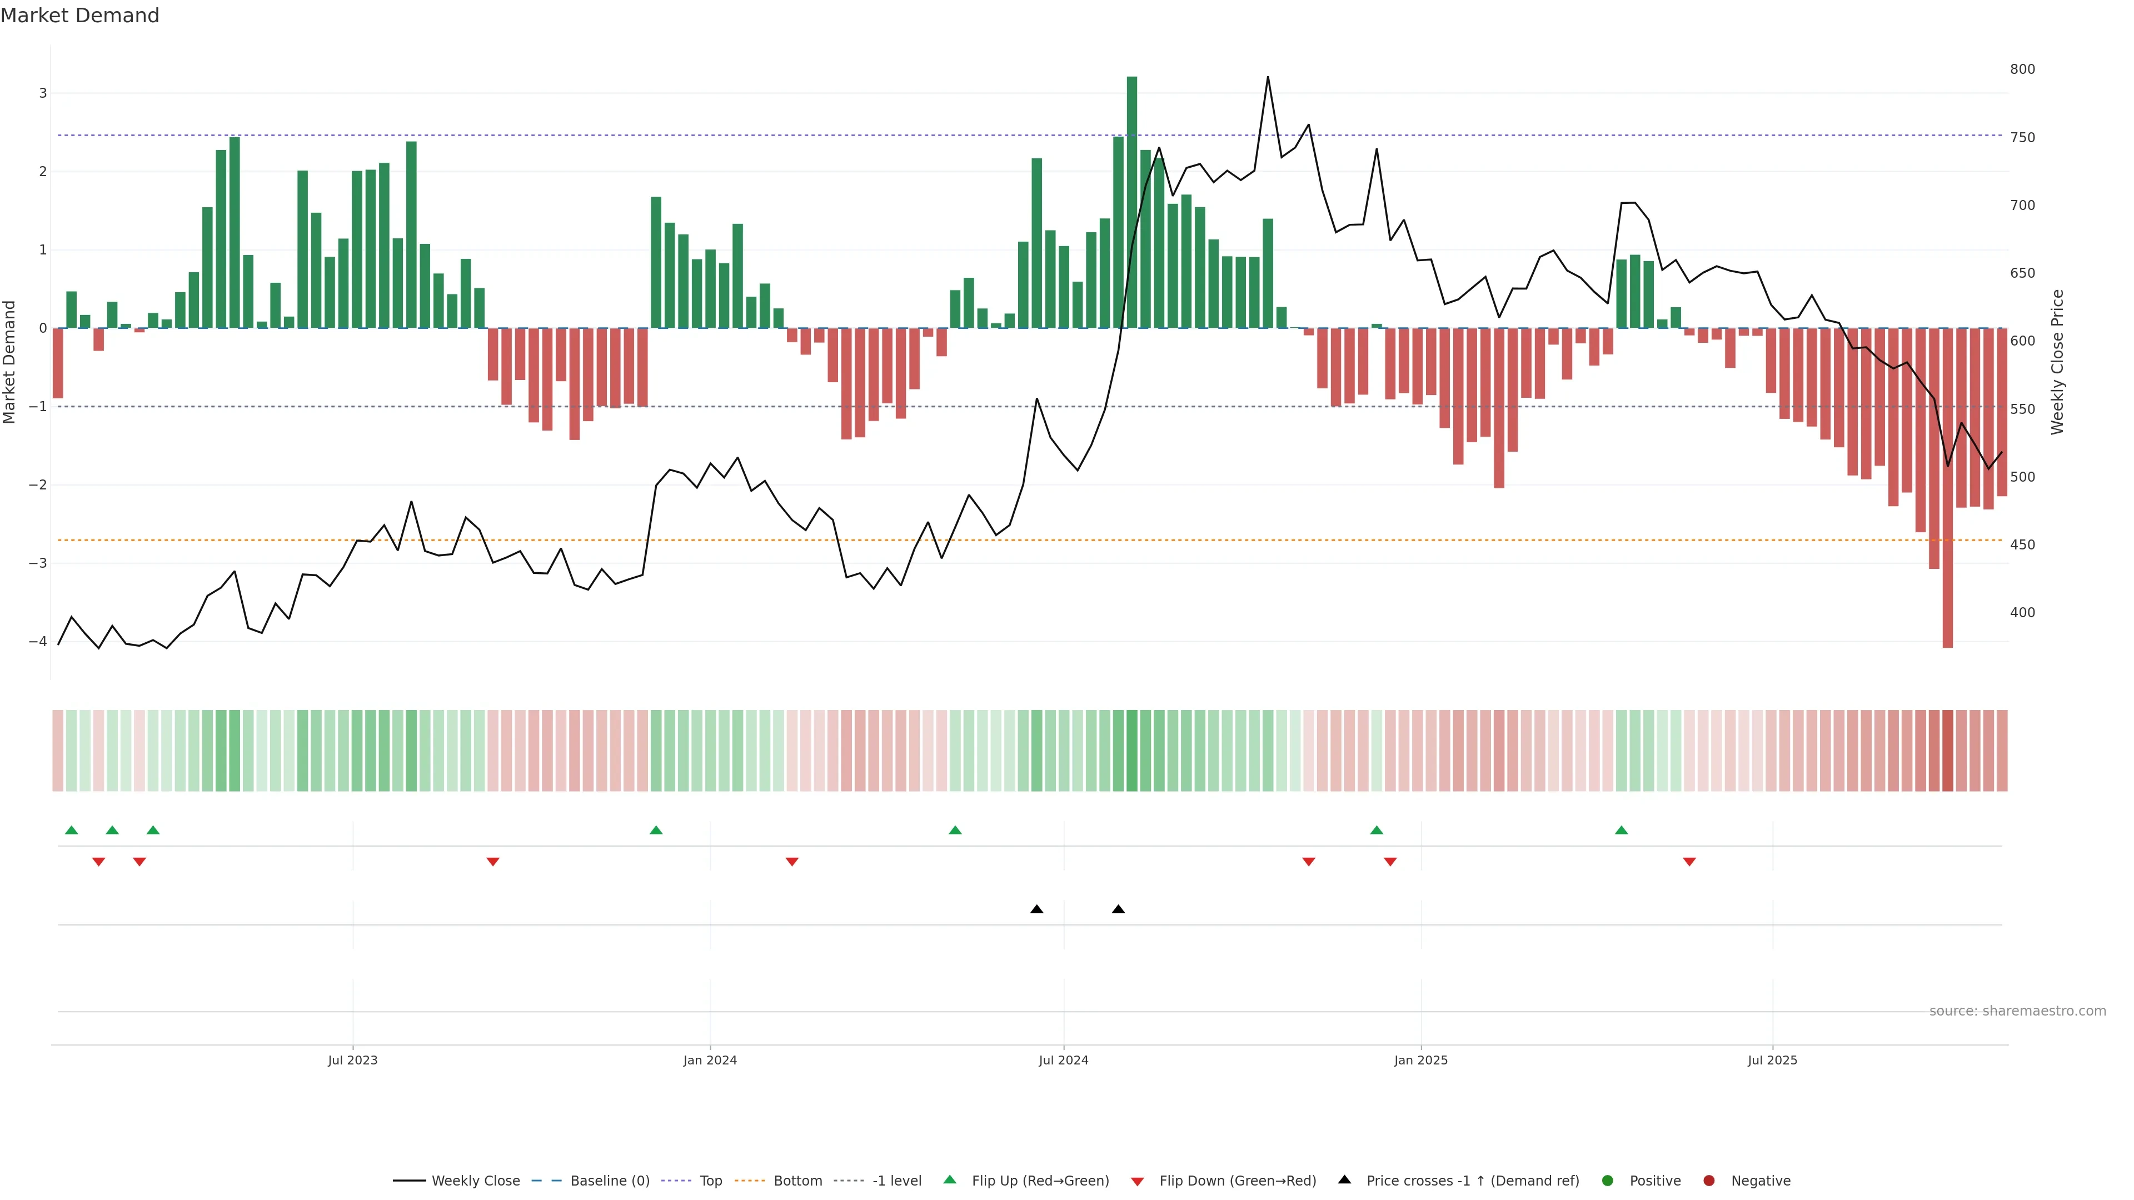Click the first black price-cross triangle before Jul 2024
This screenshot has height=1200, width=2134.
tap(1036, 909)
